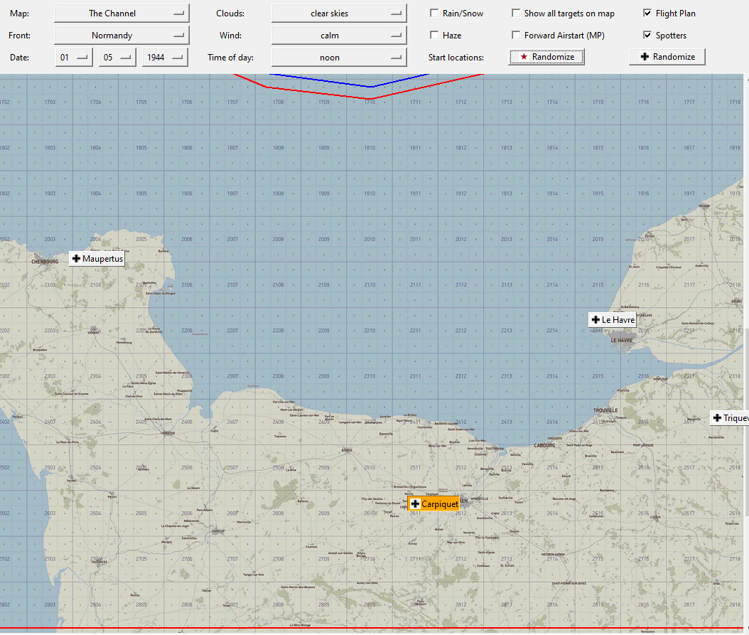This screenshot has height=635, width=749.
Task: Click the red star Randomize button
Action: pos(546,57)
